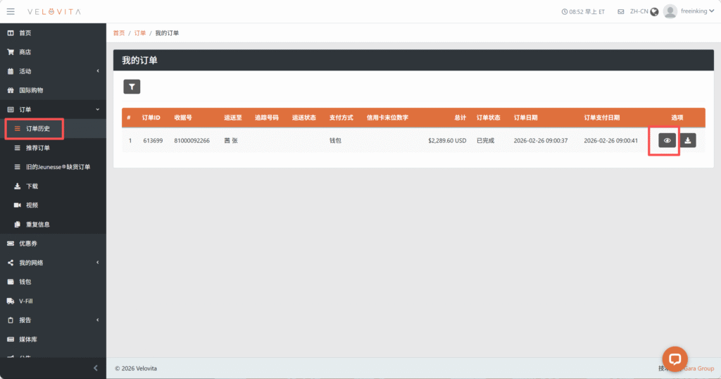Click the 首页 breadcrumb link

tap(118, 33)
